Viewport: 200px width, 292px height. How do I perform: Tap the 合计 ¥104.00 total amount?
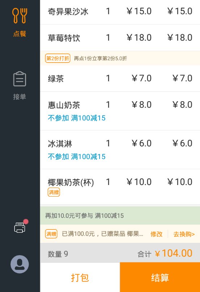(x=165, y=253)
